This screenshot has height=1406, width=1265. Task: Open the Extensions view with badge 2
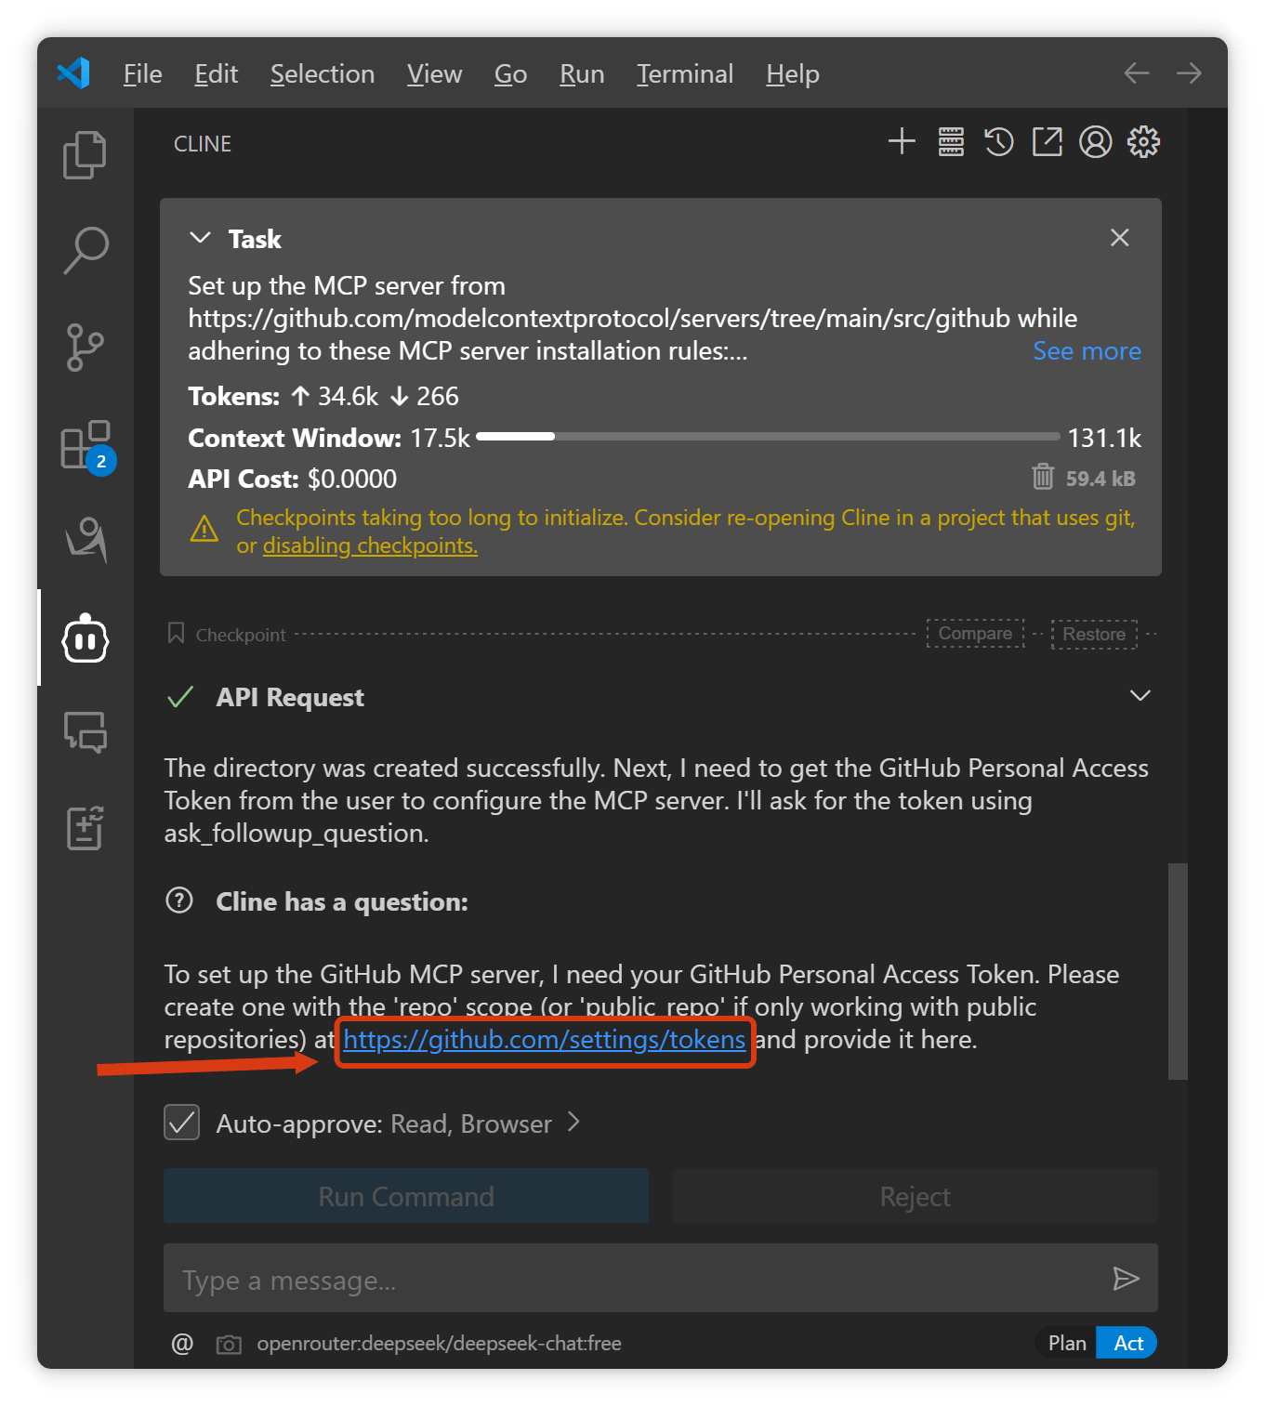[x=86, y=445]
